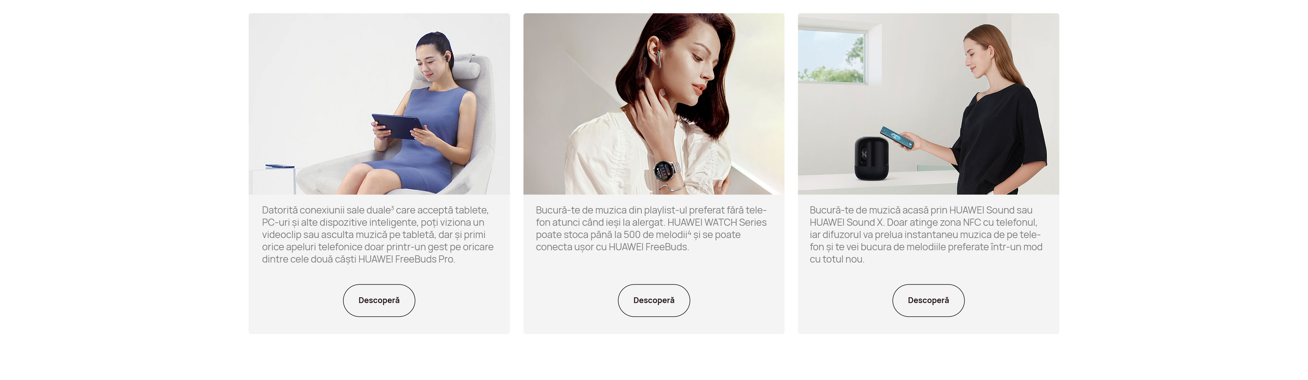The image size is (1308, 380).
Task: Click the 'HUAWEI Sound X' text in description
Action: click(x=846, y=222)
